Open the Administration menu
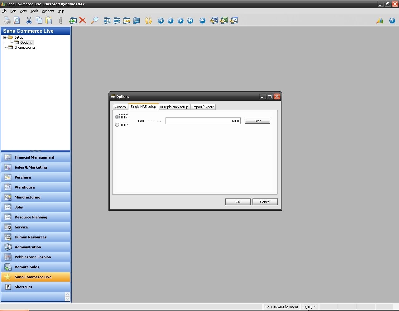The image size is (399, 311). pyautogui.click(x=36, y=247)
